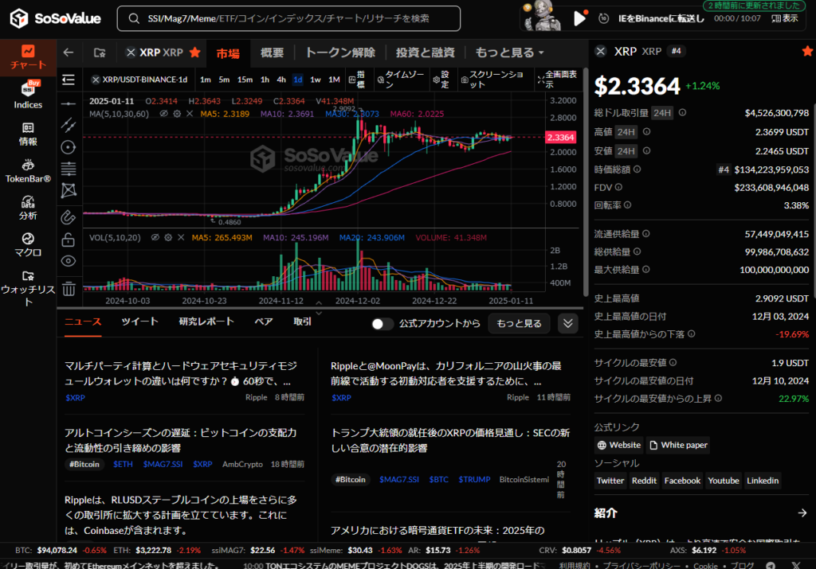Click the SoSoValue logo

pos(56,19)
